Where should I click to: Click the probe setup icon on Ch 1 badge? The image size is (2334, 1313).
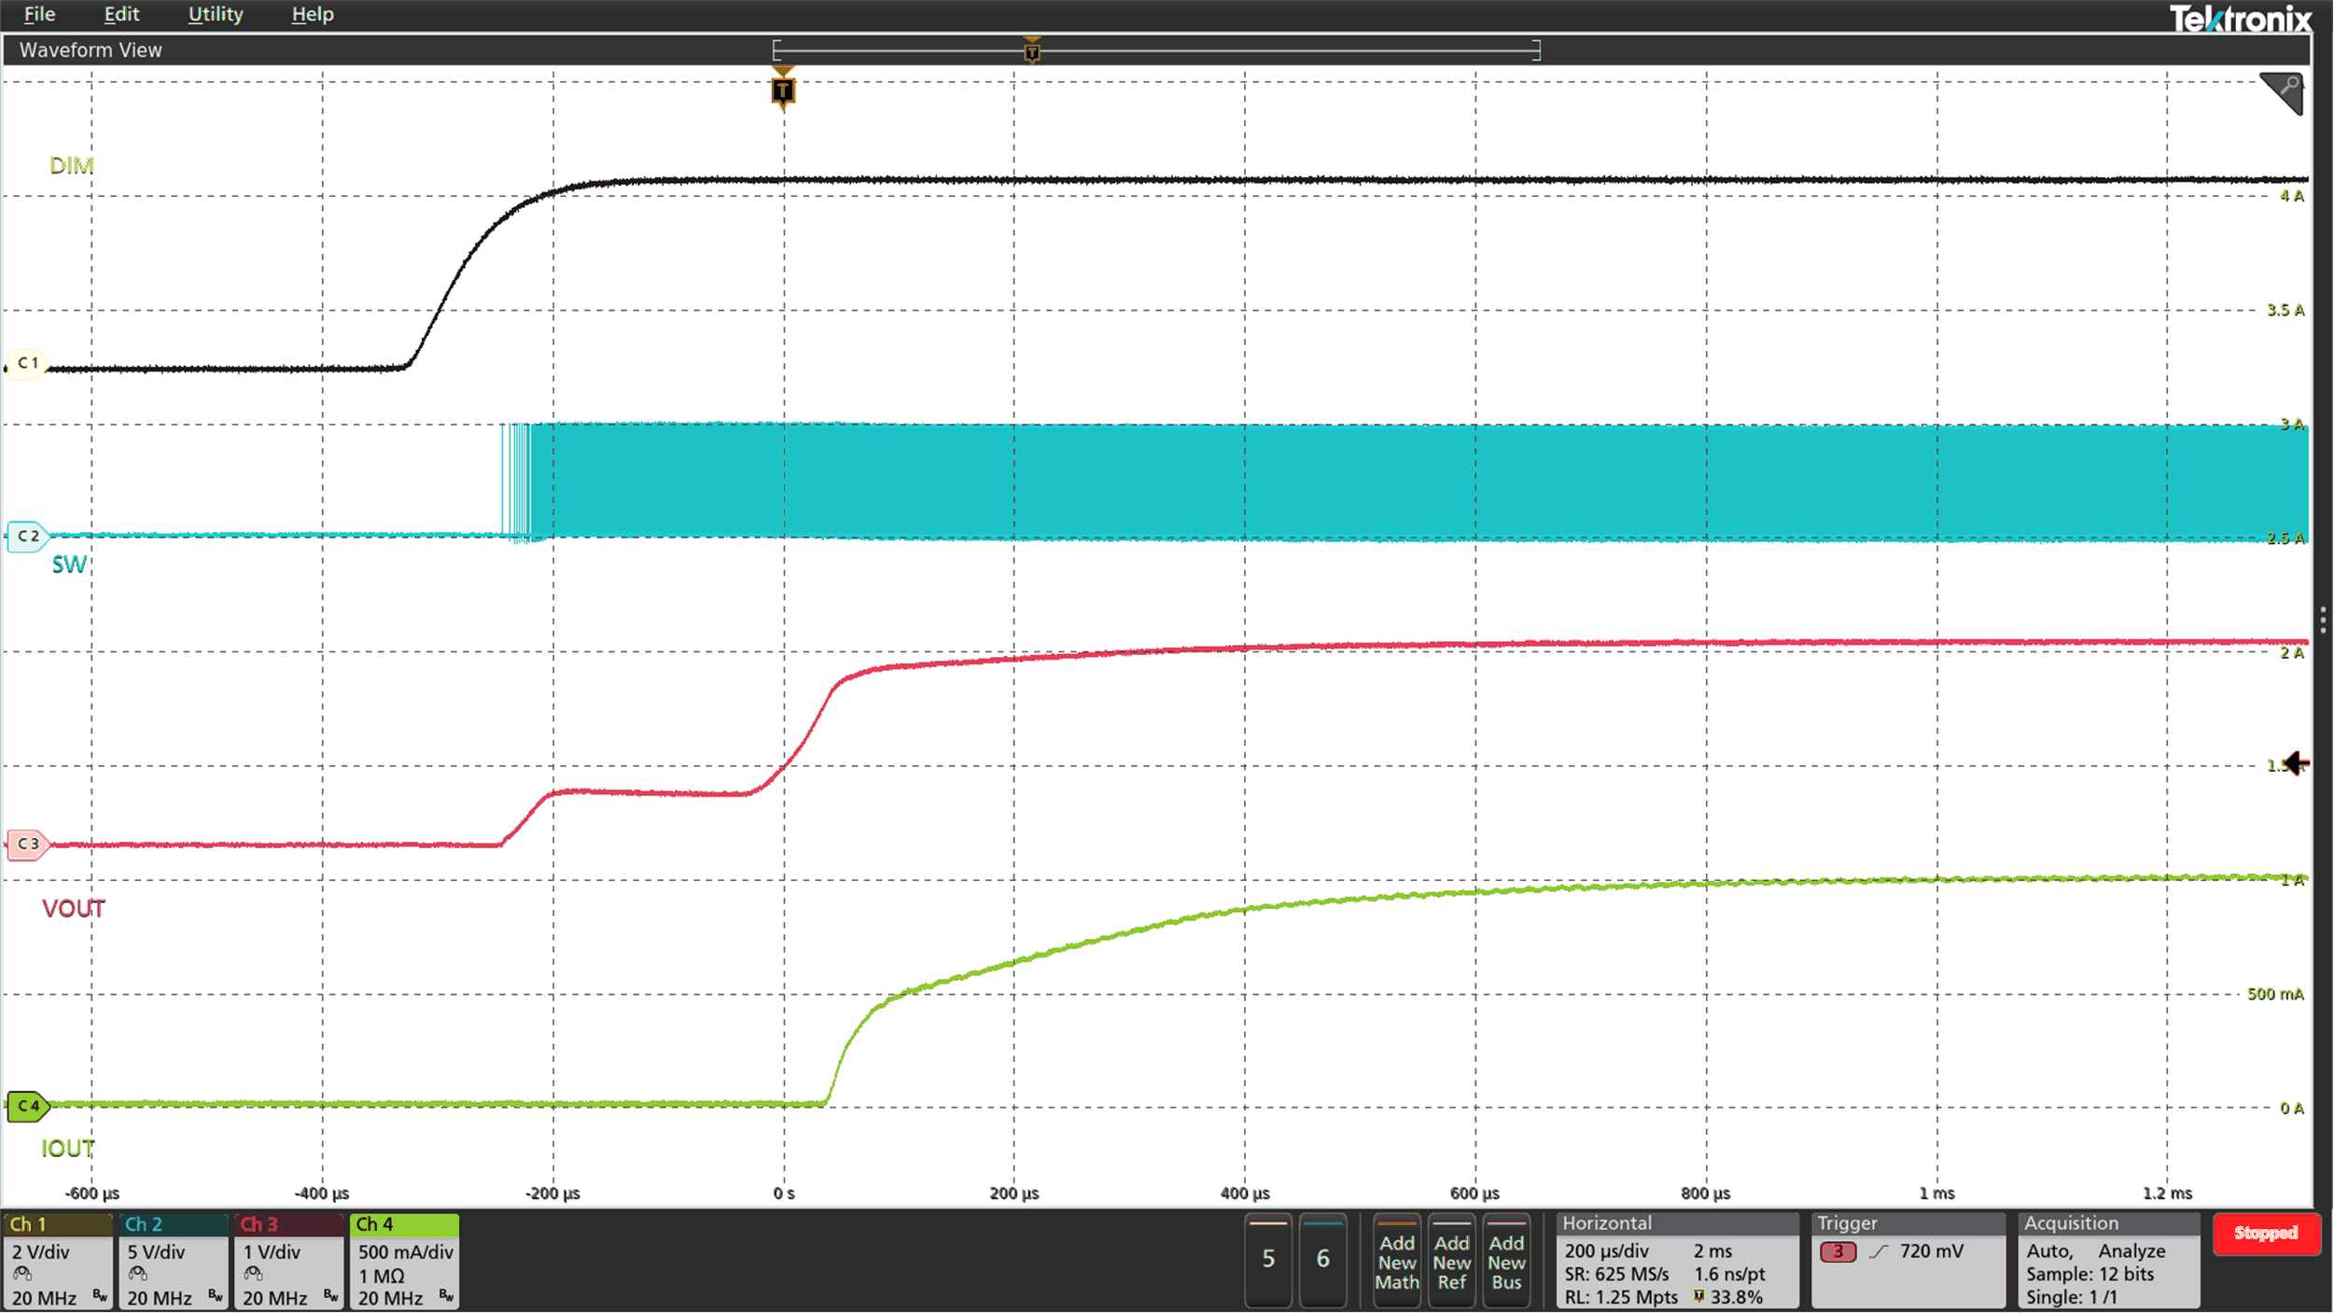pyautogui.click(x=23, y=1272)
